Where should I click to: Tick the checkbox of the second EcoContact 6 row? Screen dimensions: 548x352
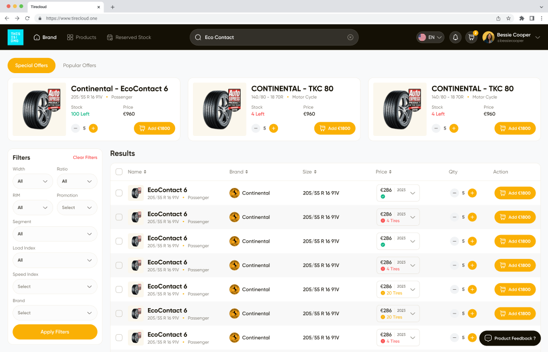119,217
